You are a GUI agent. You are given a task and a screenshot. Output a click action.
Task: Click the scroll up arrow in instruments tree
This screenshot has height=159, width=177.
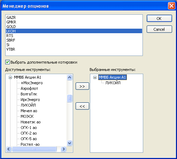coord(69,77)
